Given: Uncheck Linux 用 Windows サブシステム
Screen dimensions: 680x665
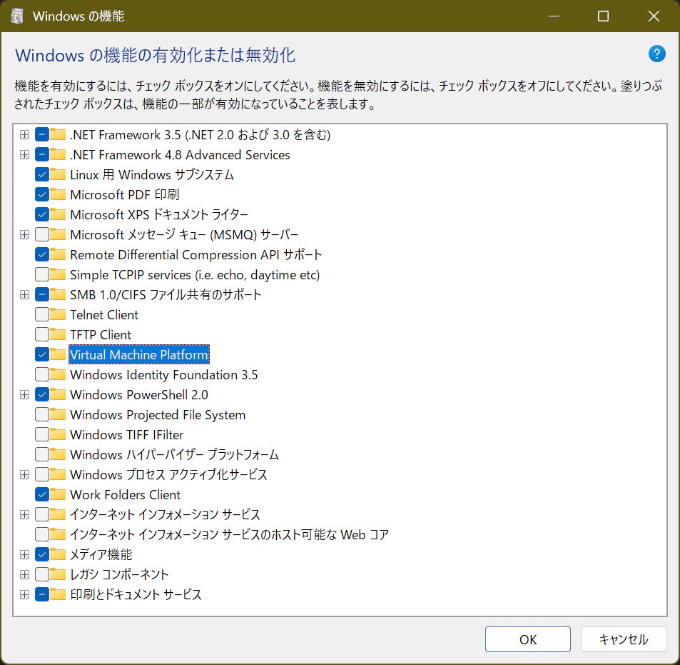Looking at the screenshot, I should click(x=42, y=174).
